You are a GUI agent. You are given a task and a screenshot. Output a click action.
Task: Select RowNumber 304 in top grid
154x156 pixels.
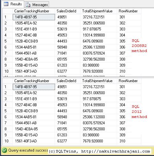(x=129, y=35)
